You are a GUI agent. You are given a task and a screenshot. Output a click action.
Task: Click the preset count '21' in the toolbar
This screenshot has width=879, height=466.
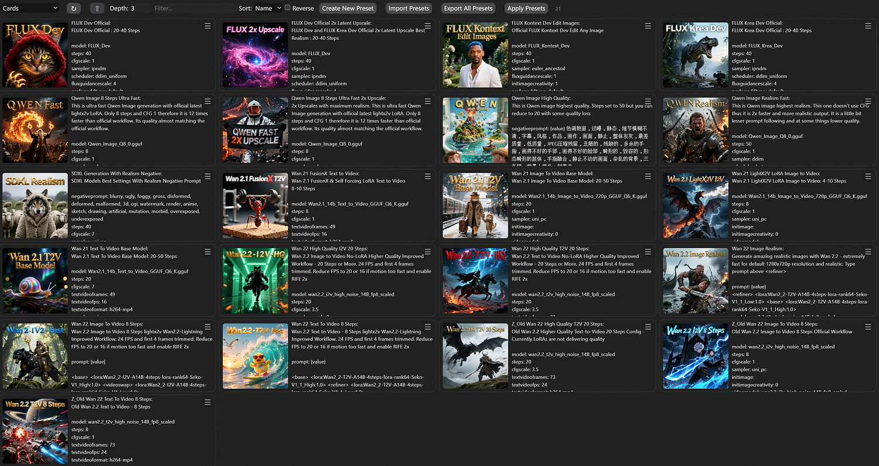pos(558,9)
